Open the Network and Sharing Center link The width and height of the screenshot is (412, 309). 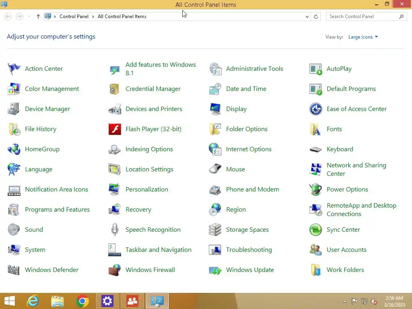(356, 169)
